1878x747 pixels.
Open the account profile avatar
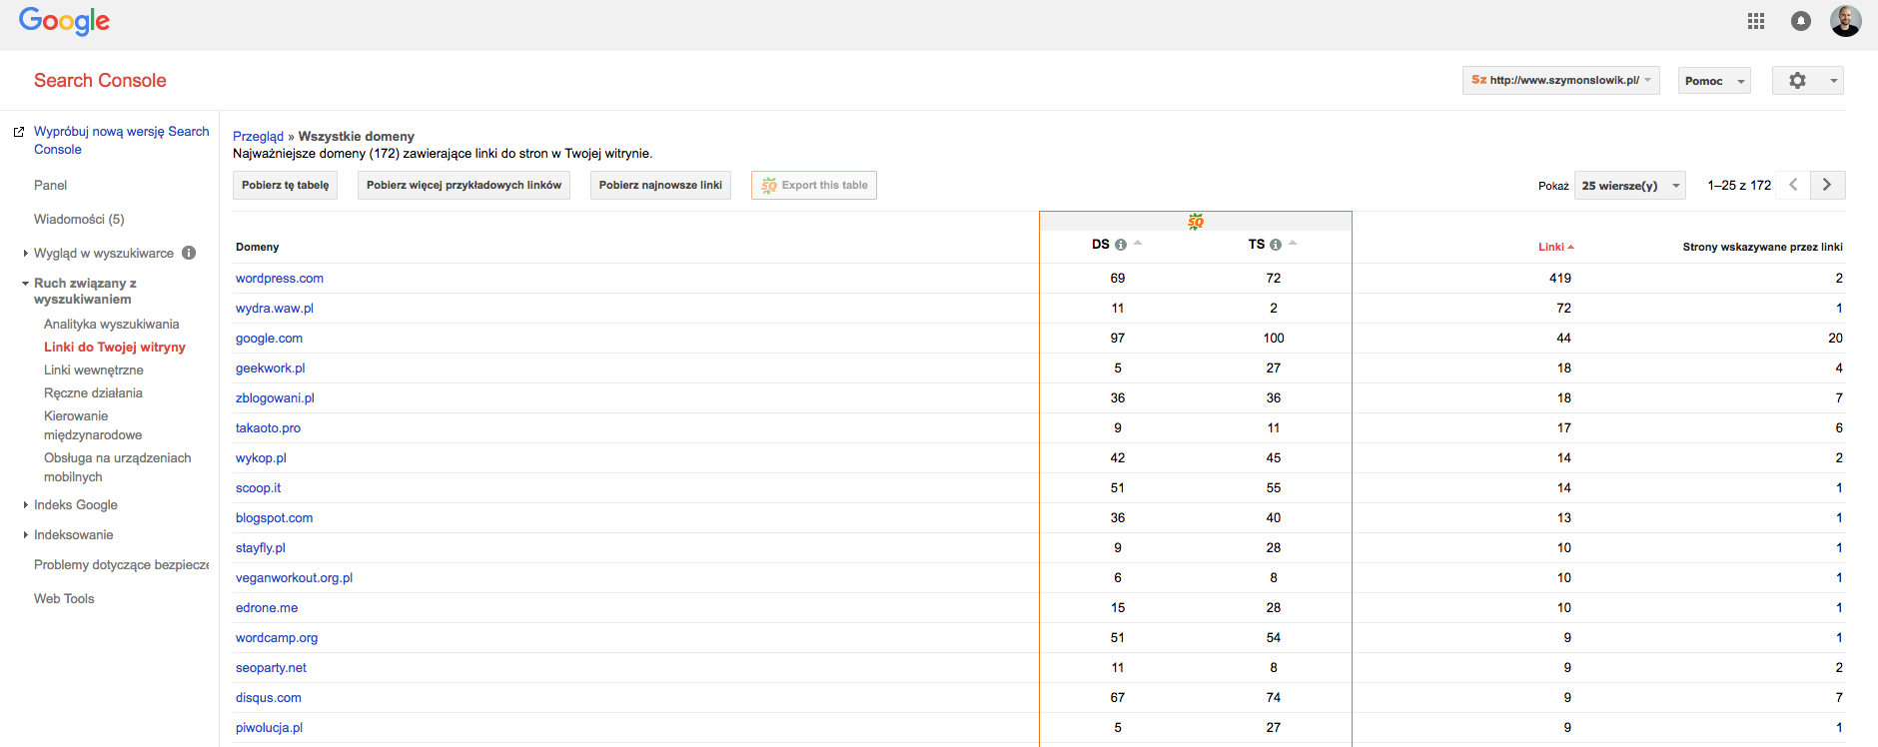point(1845,21)
